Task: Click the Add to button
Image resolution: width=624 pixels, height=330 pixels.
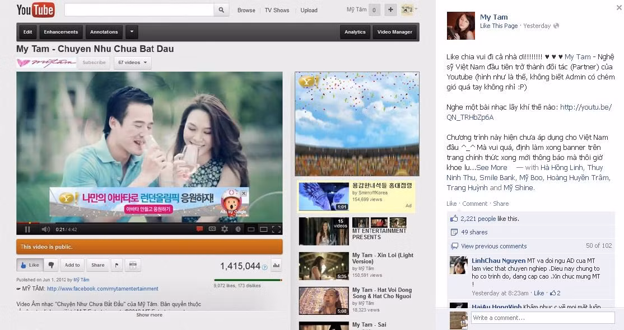Action: pyautogui.click(x=72, y=265)
